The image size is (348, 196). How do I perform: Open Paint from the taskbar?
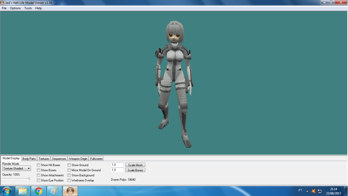coord(54,191)
